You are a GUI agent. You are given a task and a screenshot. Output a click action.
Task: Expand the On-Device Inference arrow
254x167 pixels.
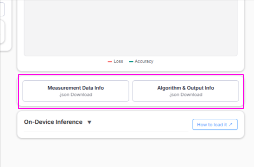(x=89, y=122)
